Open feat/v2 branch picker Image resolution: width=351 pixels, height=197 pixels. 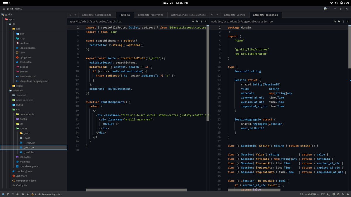pos(19,9)
